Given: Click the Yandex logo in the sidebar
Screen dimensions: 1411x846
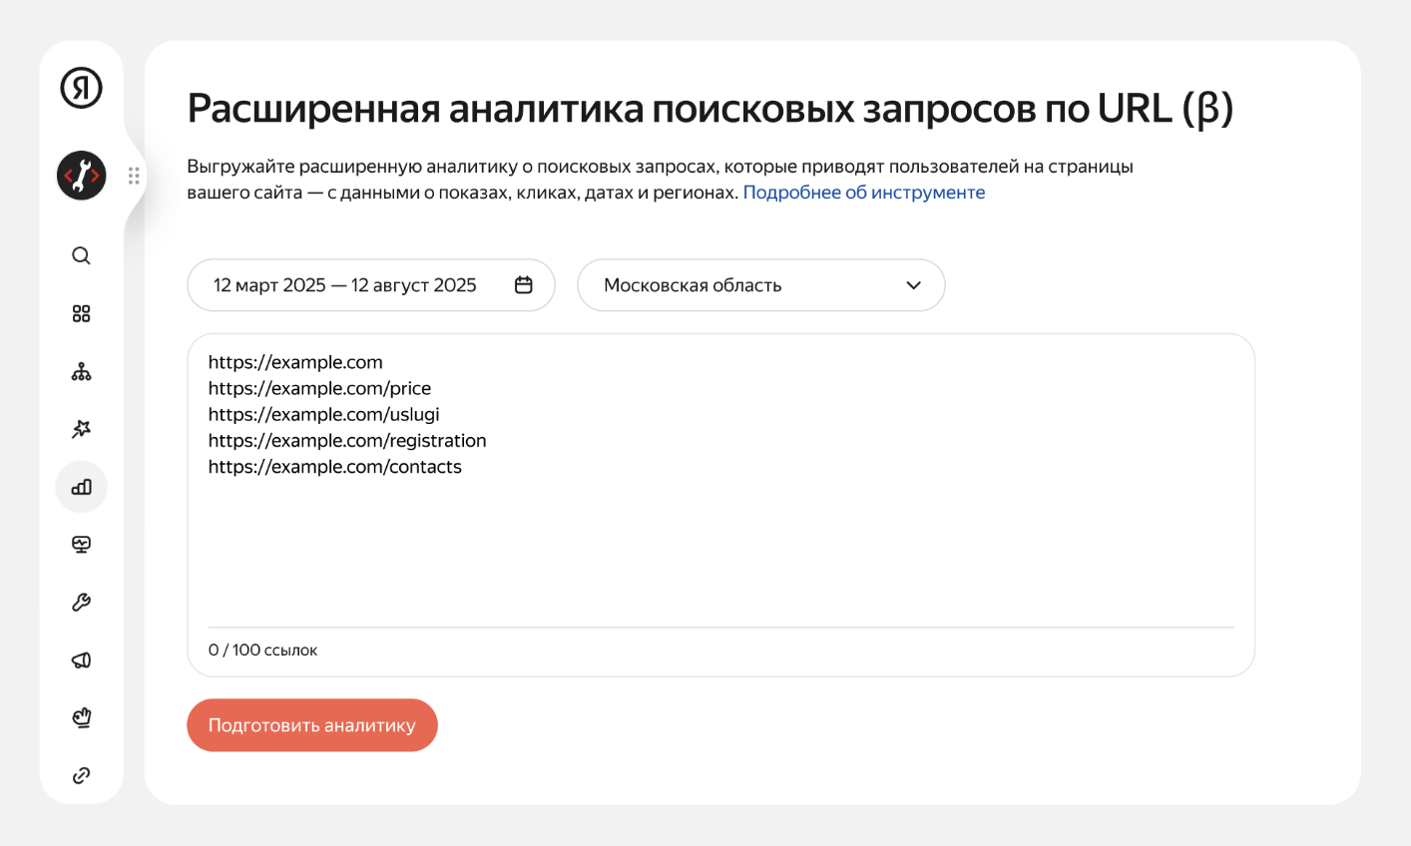Looking at the screenshot, I should [81, 88].
